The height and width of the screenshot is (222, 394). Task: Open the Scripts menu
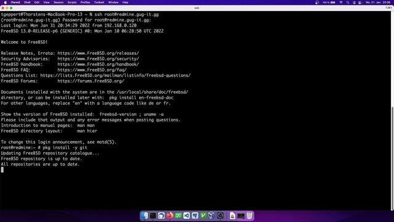[x=72, y=2]
